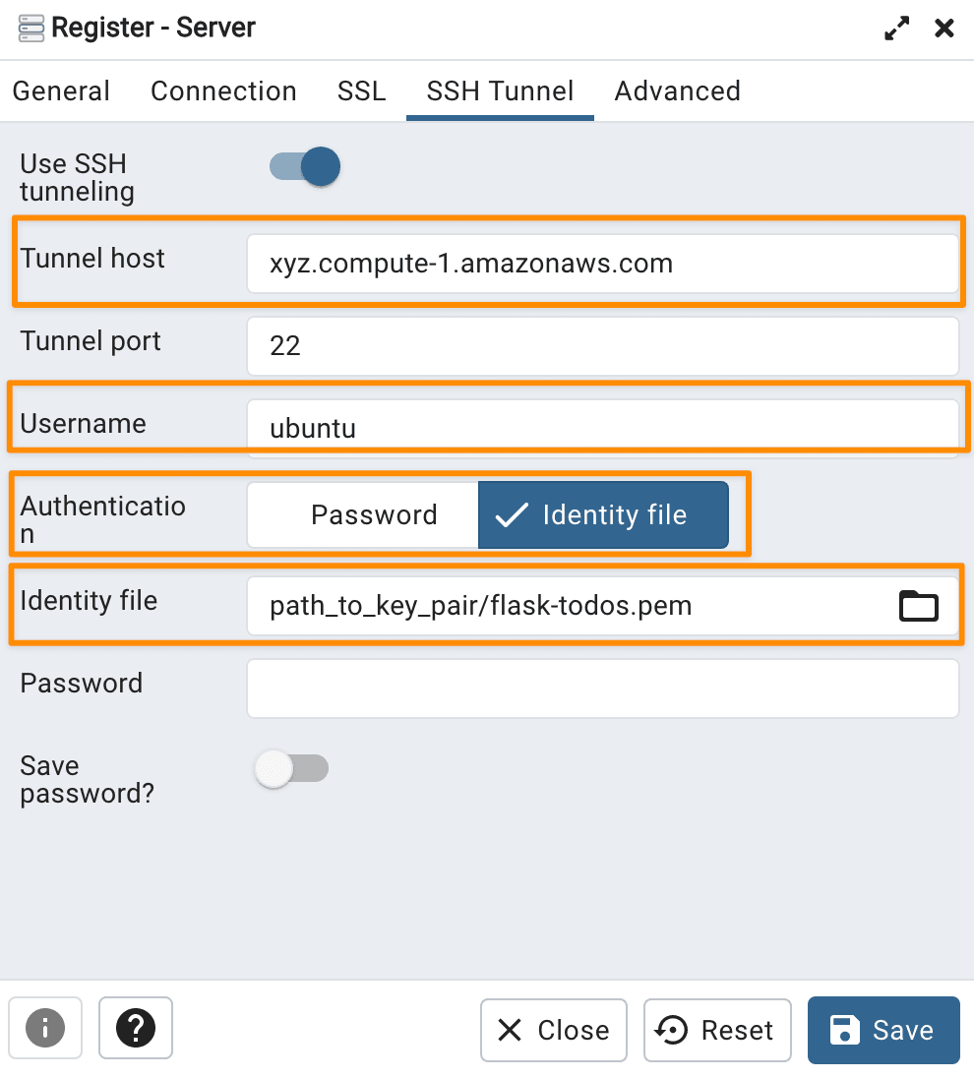The image size is (974, 1078).
Task: Open the Identity file browser folder icon
Action: point(919,606)
